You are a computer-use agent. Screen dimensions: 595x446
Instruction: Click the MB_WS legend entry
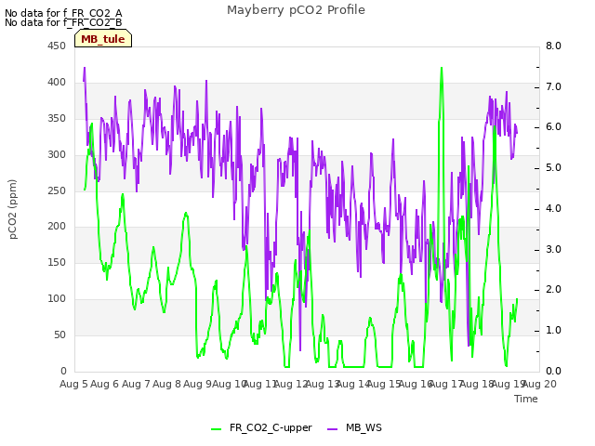point(354,427)
